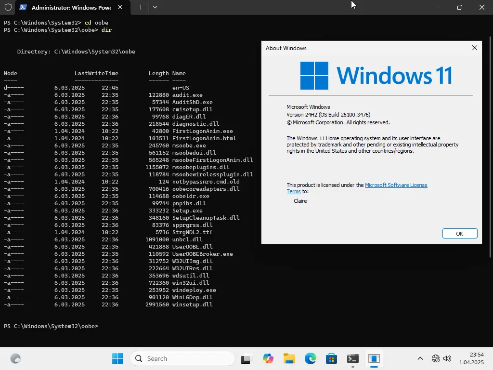Click the Mode column header

(x=11, y=73)
